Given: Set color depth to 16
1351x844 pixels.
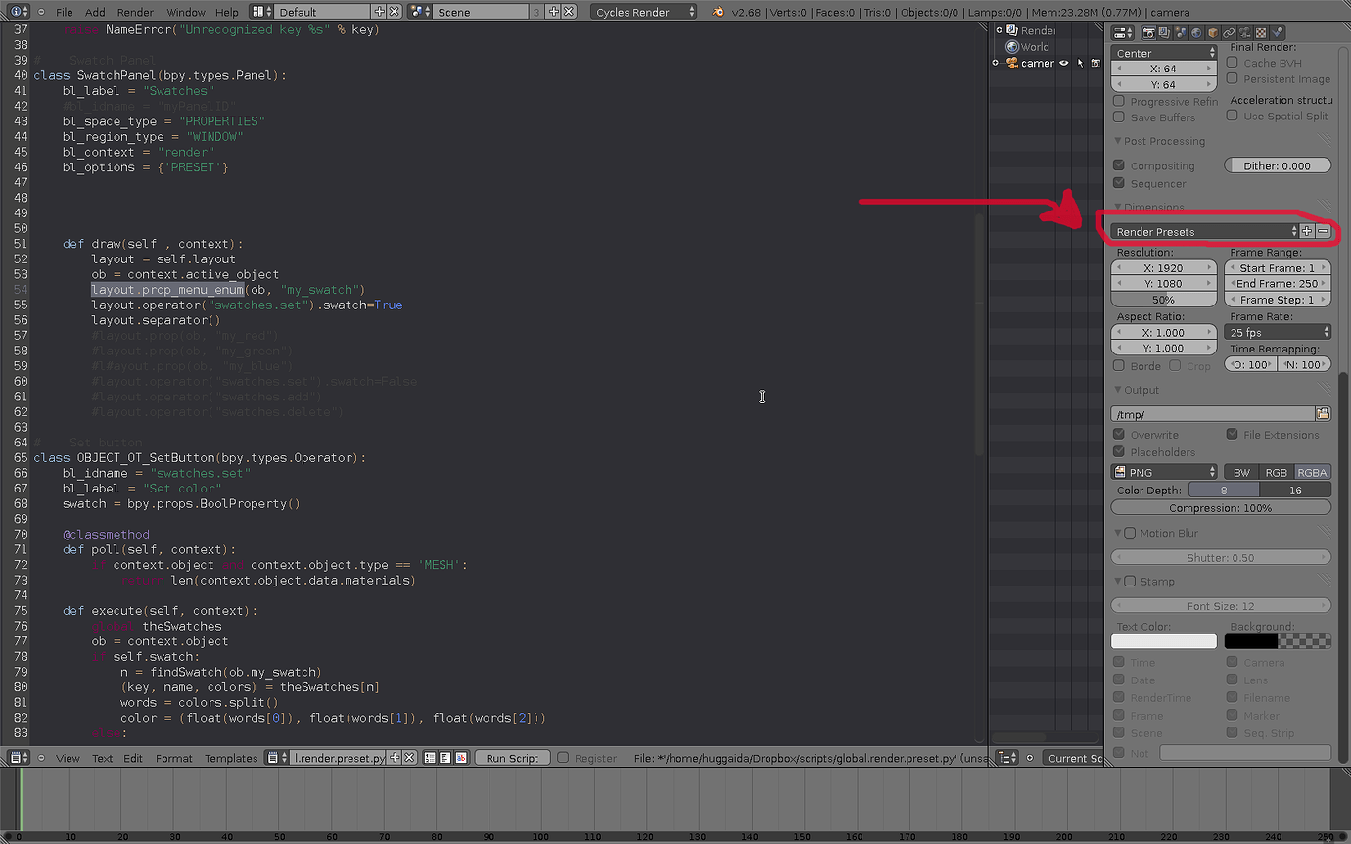Looking at the screenshot, I should point(1295,490).
